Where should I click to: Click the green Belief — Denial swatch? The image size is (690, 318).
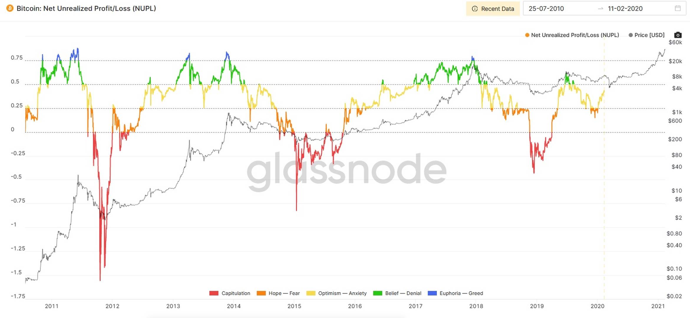click(x=377, y=293)
